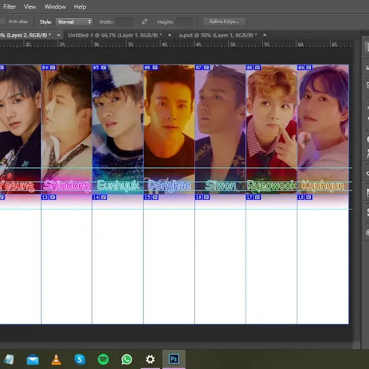
Task: Toggle the Anti-alias option
Action: pyautogui.click(x=3, y=21)
